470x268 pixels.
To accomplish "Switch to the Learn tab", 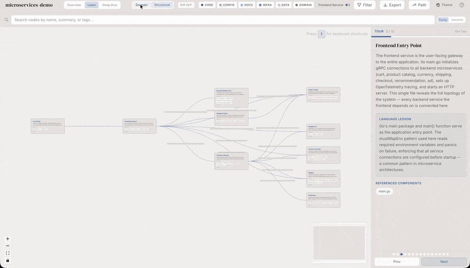I will pyautogui.click(x=92, y=5).
